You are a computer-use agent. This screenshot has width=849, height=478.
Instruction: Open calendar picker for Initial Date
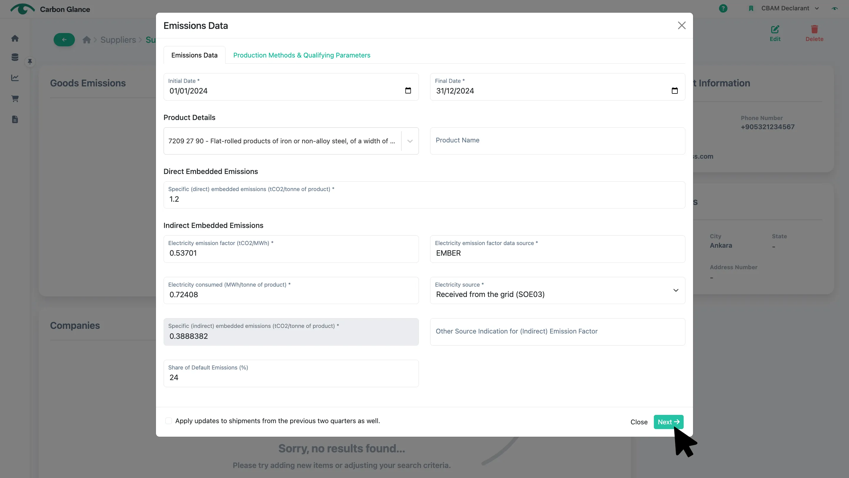coord(408,91)
